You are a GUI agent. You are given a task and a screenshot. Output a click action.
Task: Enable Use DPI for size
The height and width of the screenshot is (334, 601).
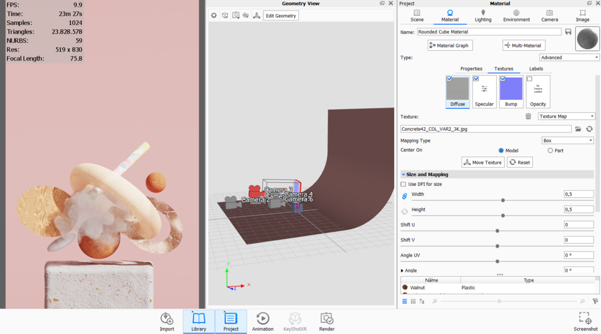(x=403, y=184)
